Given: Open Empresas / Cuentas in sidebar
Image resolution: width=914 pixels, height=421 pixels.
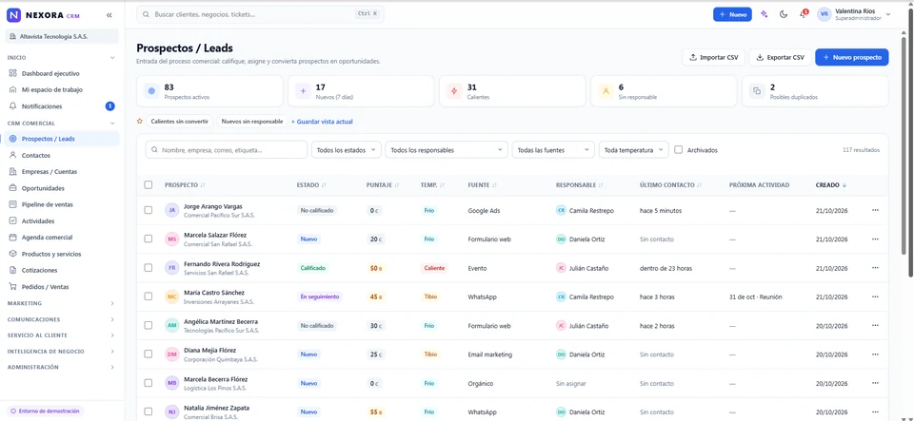Looking at the screenshot, I should [61, 172].
